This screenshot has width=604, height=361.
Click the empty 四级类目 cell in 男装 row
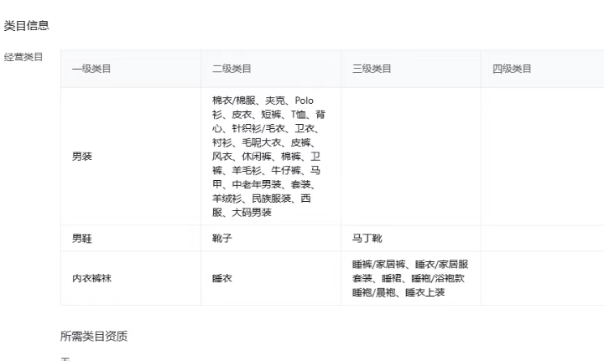(542, 156)
